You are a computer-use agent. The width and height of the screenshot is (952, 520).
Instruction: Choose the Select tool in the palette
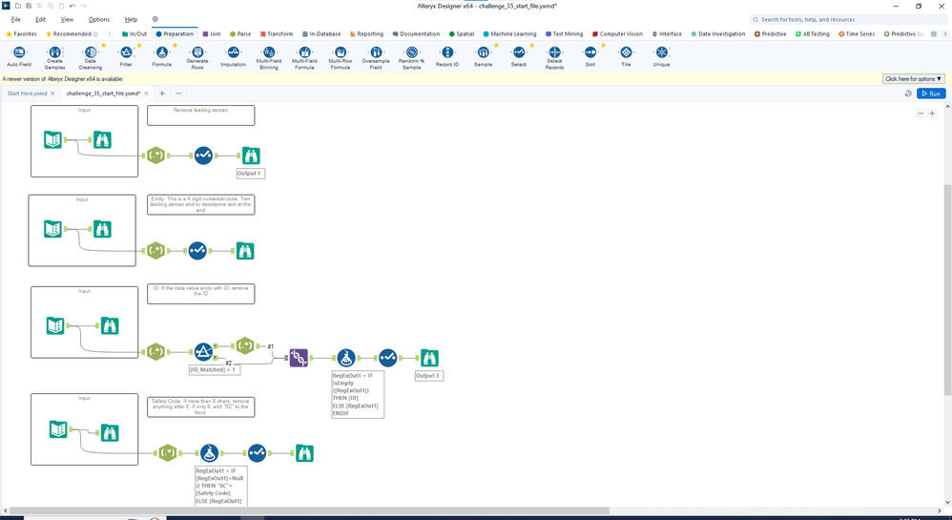pyautogui.click(x=519, y=52)
